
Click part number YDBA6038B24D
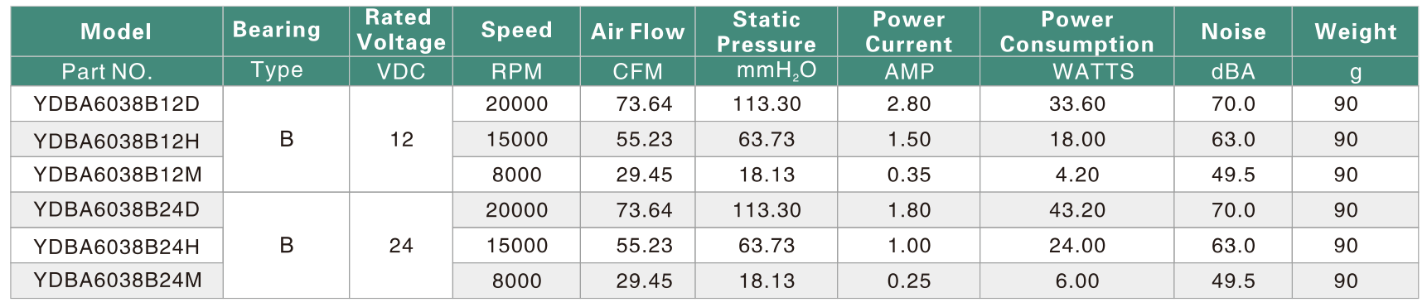pos(117,210)
